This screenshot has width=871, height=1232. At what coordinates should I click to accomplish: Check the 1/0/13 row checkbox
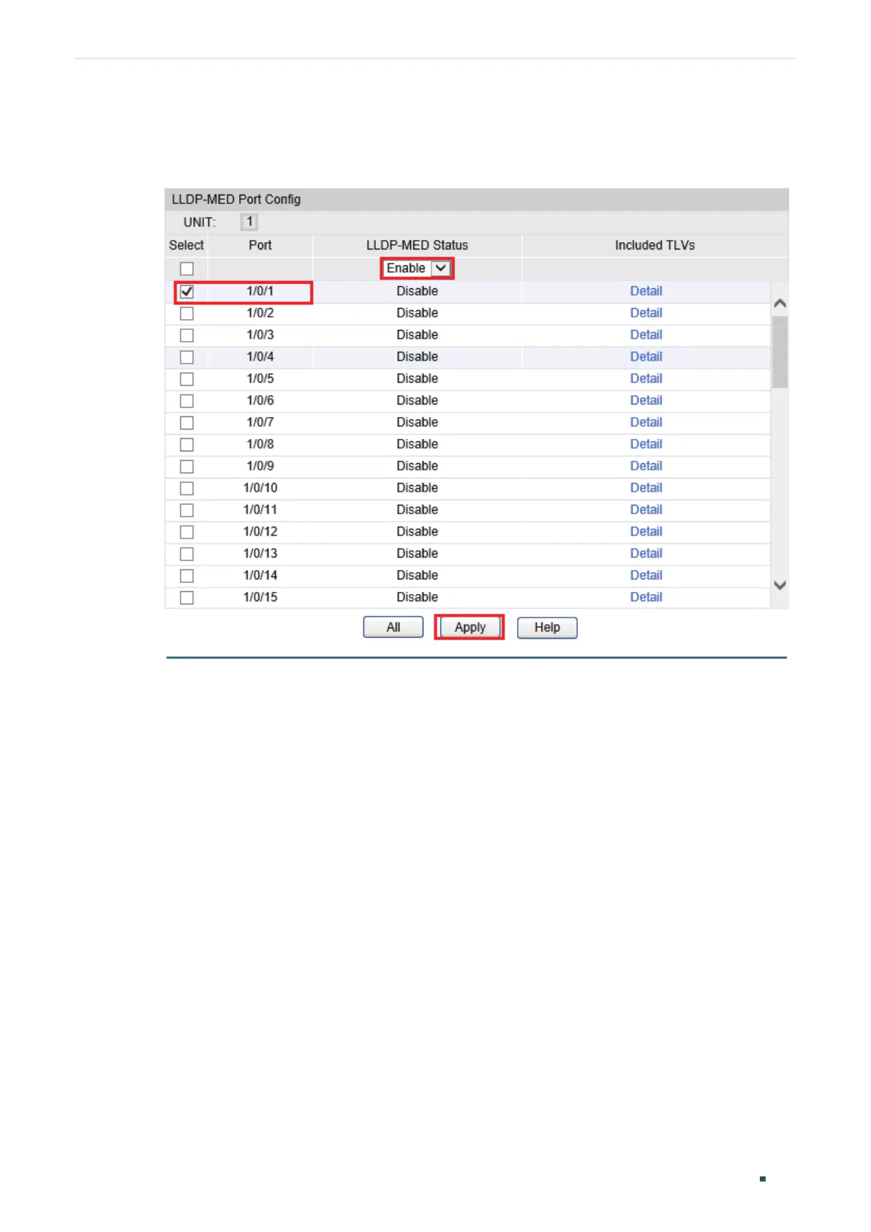coord(186,554)
